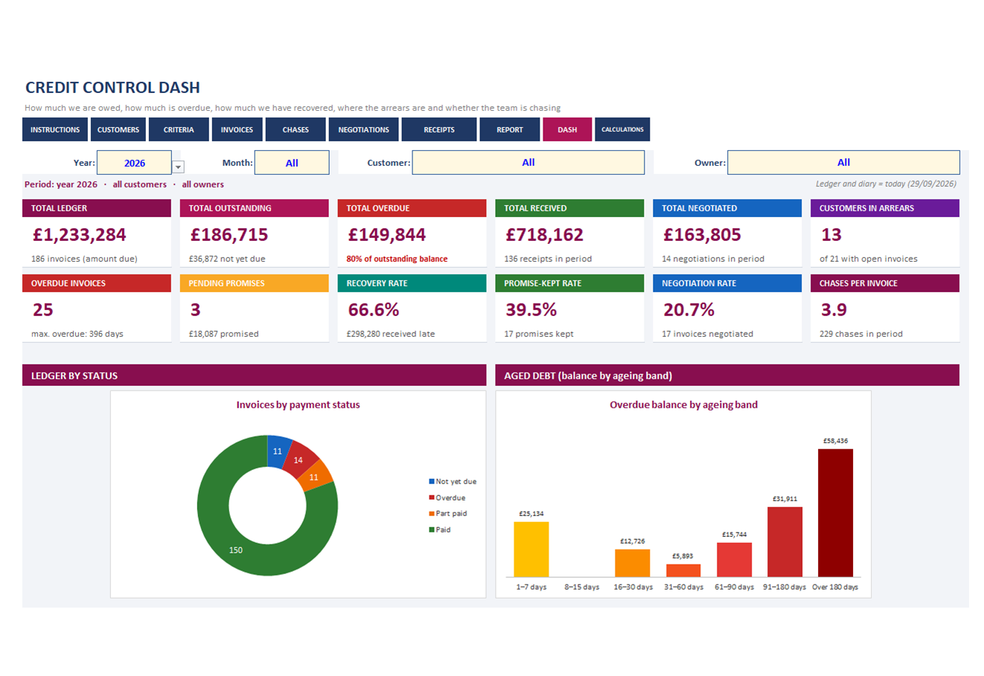Select the Negotiation Rate value 20.7%
This screenshot has height=676, width=984.
tap(689, 310)
